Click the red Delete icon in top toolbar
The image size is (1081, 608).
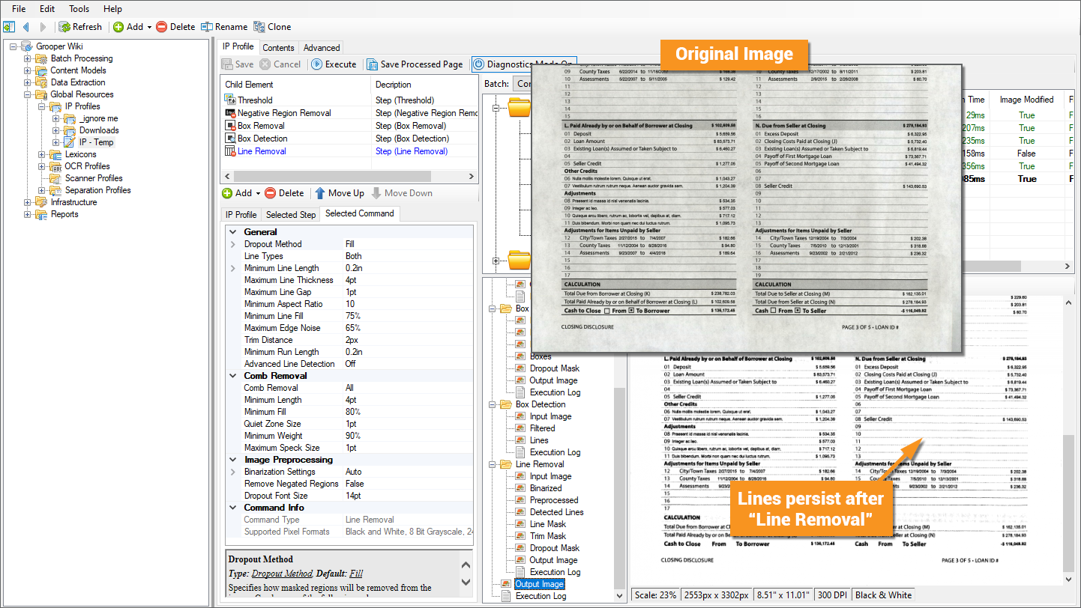[161, 27]
